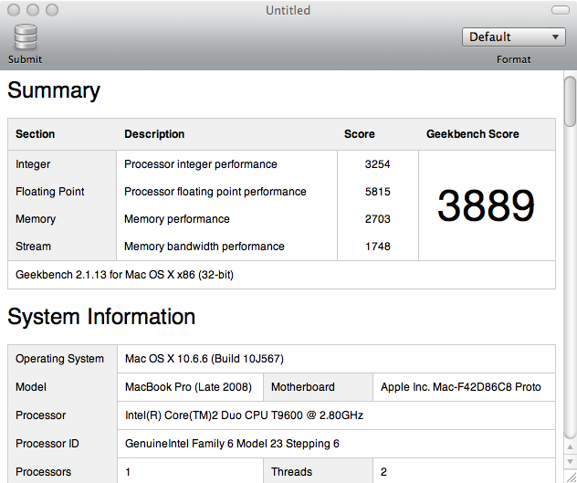Click 'Processor integer performance' description
This screenshot has height=483, width=577.
click(x=201, y=164)
